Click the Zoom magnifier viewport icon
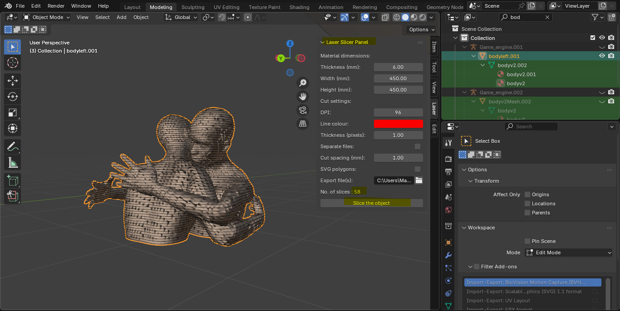Screen dimensions: 620x311 coord(303,83)
